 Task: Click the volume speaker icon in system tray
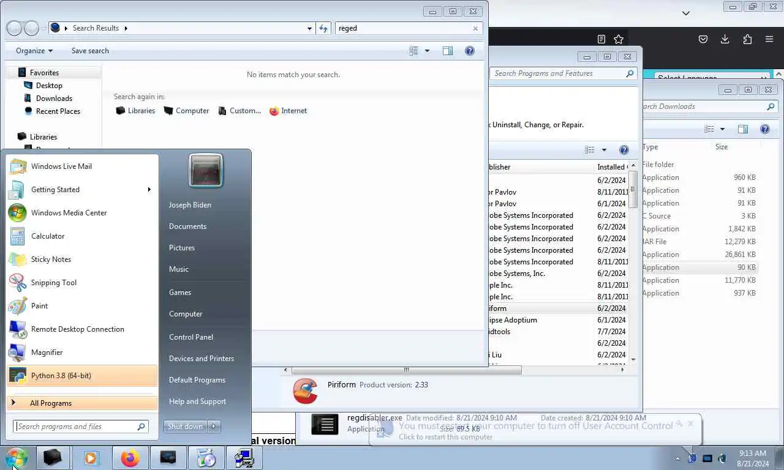[x=722, y=458]
